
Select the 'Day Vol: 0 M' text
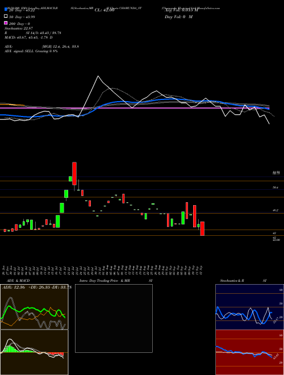tap(178, 17)
